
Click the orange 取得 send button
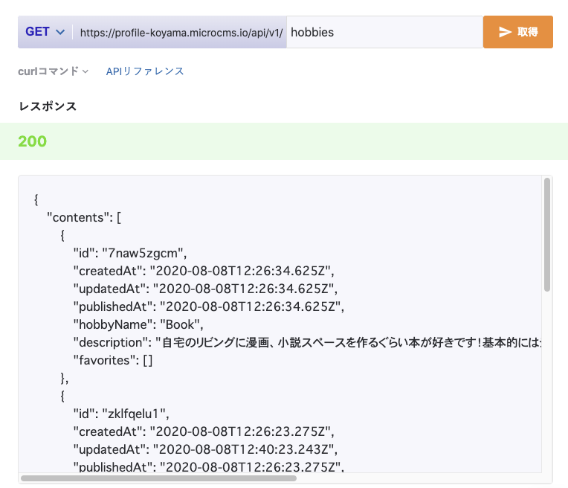[518, 32]
